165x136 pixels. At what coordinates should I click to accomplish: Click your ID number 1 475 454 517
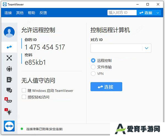45,47
